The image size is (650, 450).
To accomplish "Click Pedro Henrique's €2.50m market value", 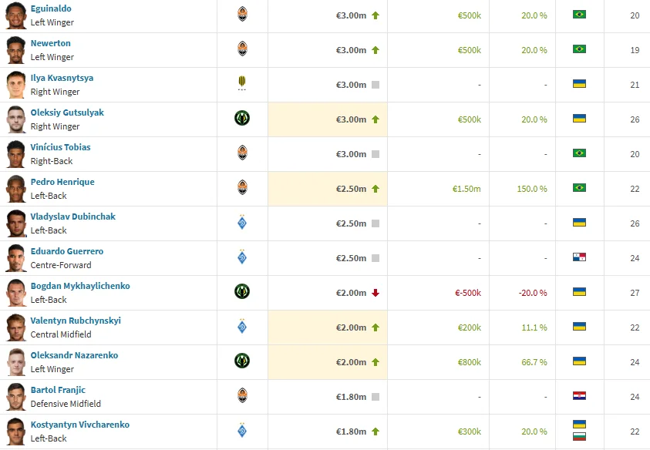I will click(x=351, y=189).
